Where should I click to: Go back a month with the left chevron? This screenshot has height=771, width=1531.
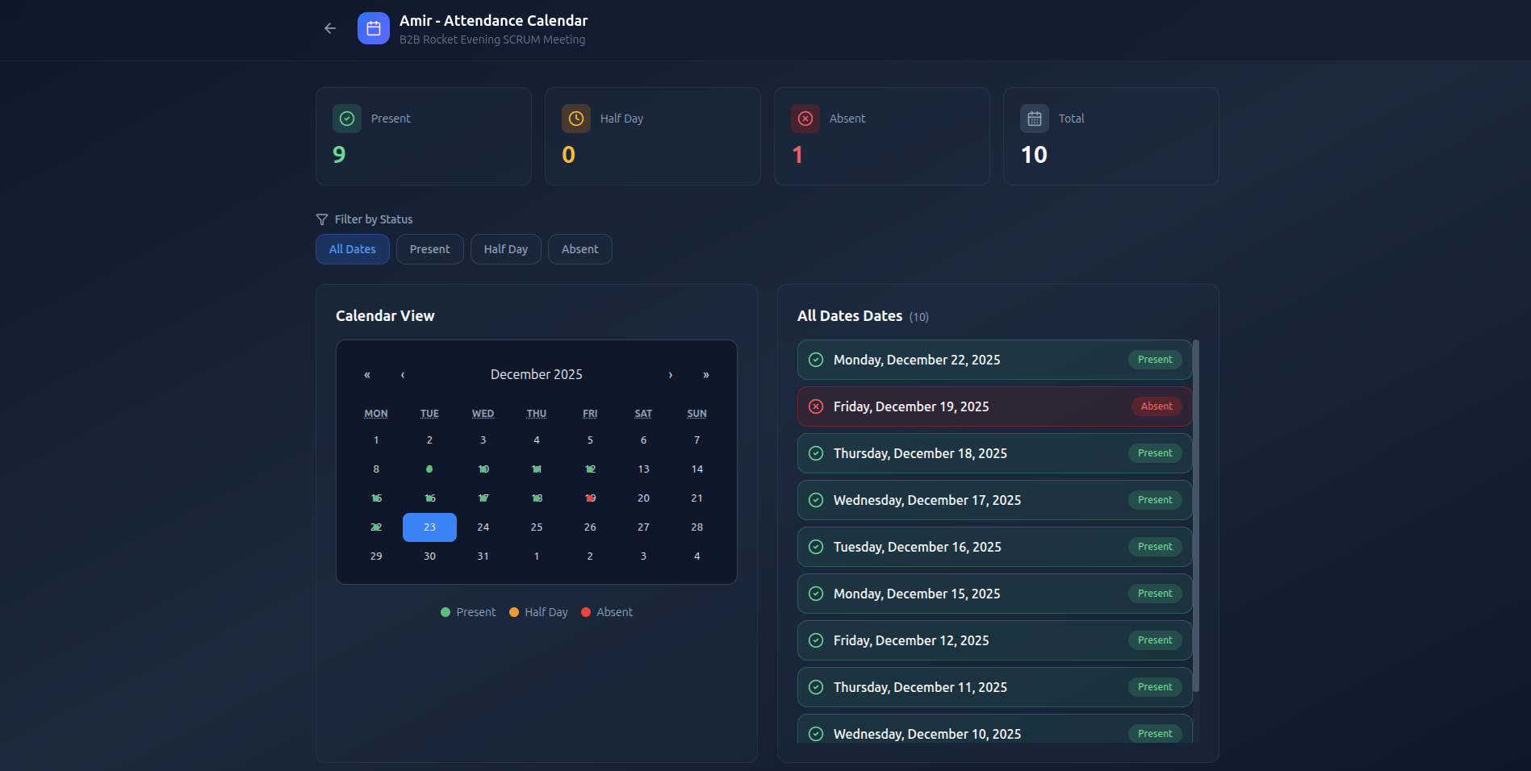402,374
